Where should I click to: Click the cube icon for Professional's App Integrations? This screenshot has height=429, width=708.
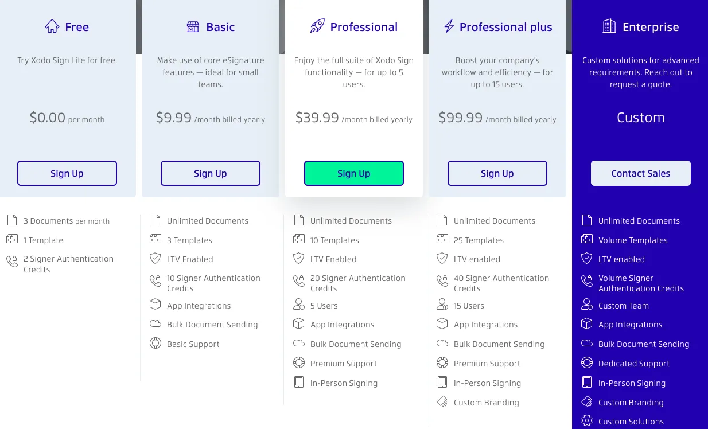(298, 324)
